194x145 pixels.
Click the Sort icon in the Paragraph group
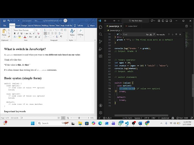coord(57,37)
